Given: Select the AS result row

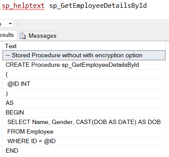Looking at the screenshot, I should click(x=84, y=103).
